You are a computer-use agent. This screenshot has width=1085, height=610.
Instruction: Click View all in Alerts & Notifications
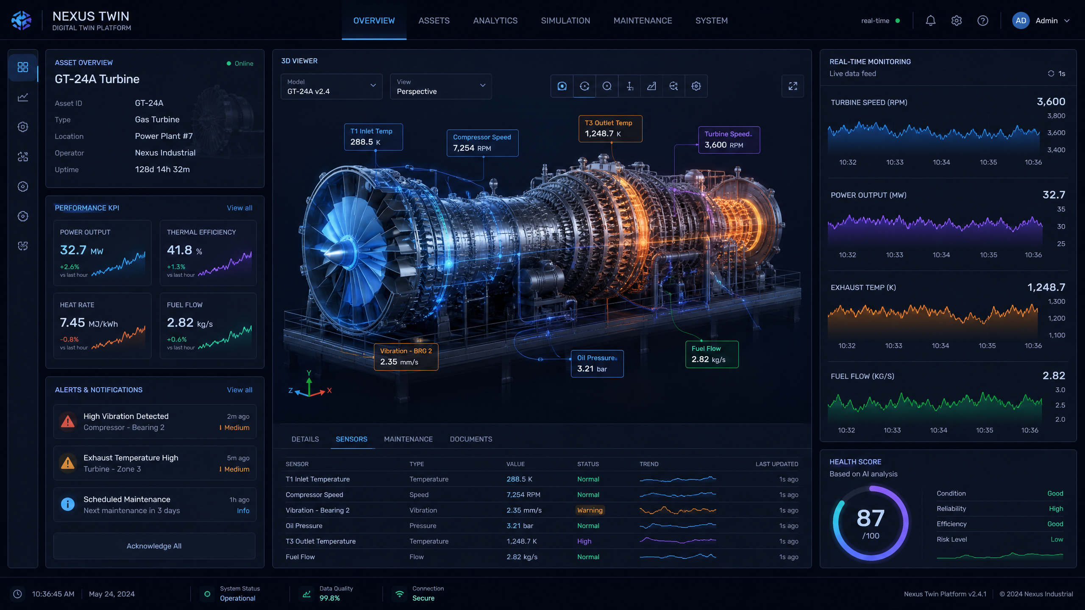[x=239, y=389]
